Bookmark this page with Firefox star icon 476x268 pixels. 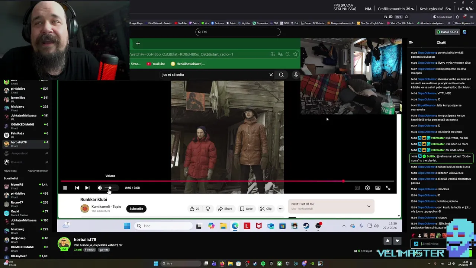406,17
